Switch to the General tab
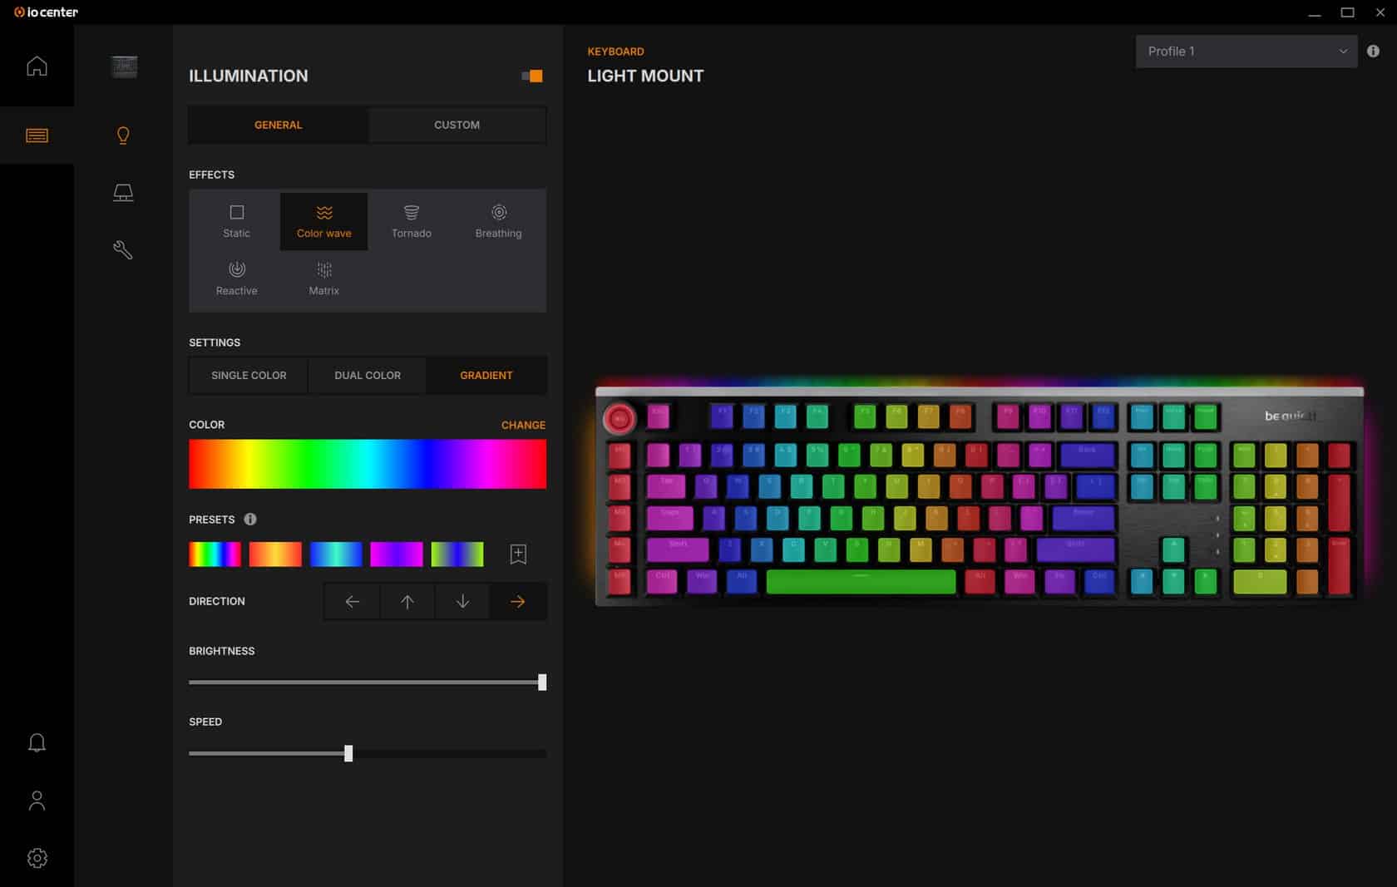The height and width of the screenshot is (887, 1397). (x=278, y=126)
